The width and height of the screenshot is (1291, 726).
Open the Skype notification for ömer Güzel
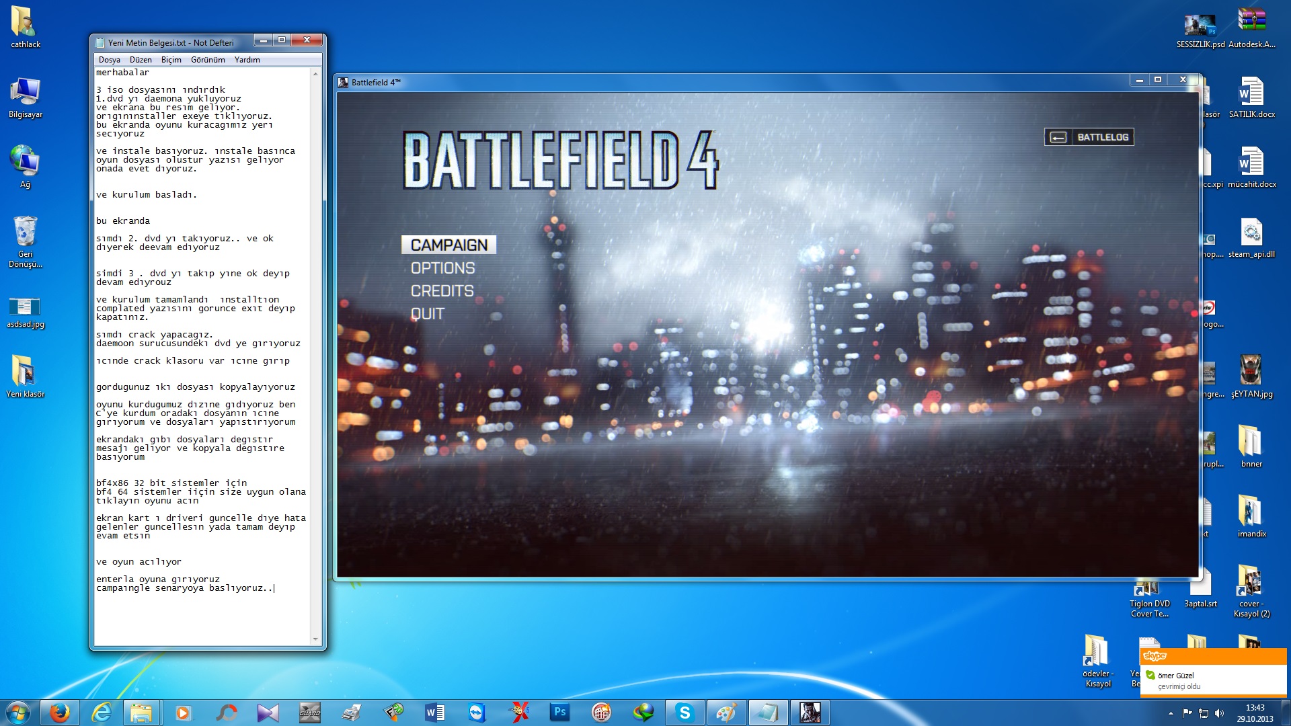1213,674
